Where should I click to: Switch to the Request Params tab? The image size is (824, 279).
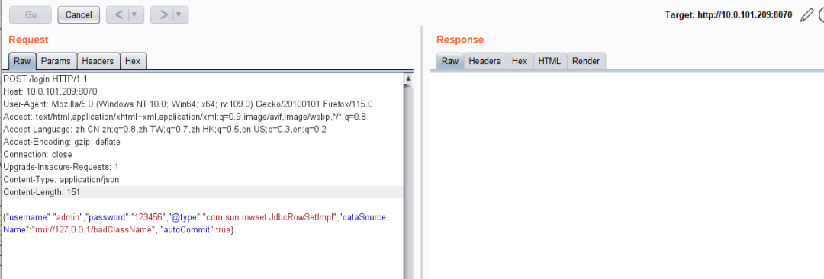pyautogui.click(x=56, y=61)
